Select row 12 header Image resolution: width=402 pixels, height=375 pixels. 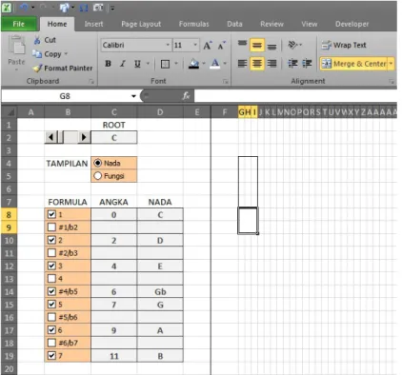pyautogui.click(x=9, y=266)
